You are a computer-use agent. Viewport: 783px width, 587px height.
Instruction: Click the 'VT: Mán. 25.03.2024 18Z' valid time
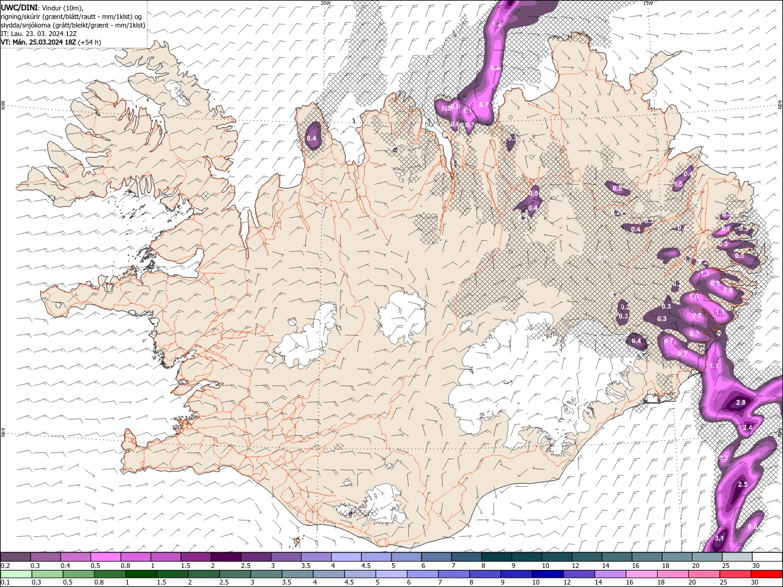point(39,42)
